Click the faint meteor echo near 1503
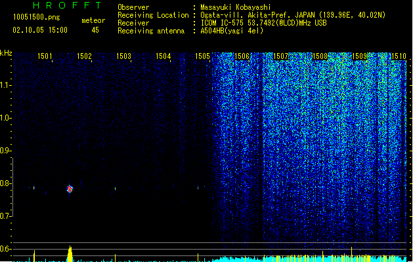 pos(115,189)
